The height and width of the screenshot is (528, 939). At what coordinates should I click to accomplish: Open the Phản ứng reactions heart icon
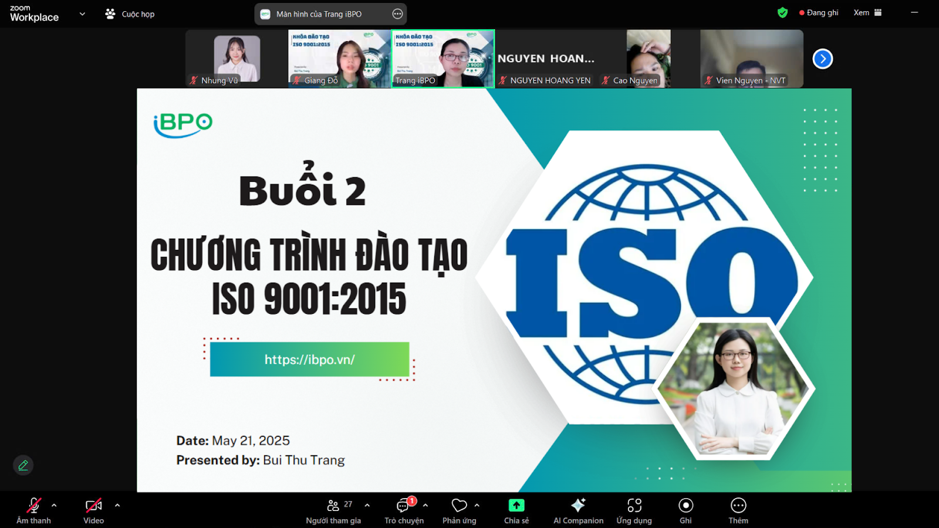459,506
